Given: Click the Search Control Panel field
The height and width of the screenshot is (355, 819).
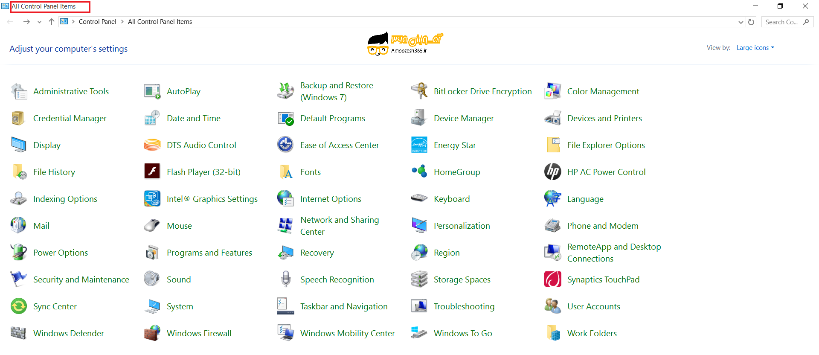Looking at the screenshot, I should [781, 22].
